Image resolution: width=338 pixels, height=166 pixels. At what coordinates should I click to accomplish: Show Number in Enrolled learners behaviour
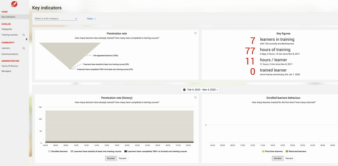(x=278, y=158)
